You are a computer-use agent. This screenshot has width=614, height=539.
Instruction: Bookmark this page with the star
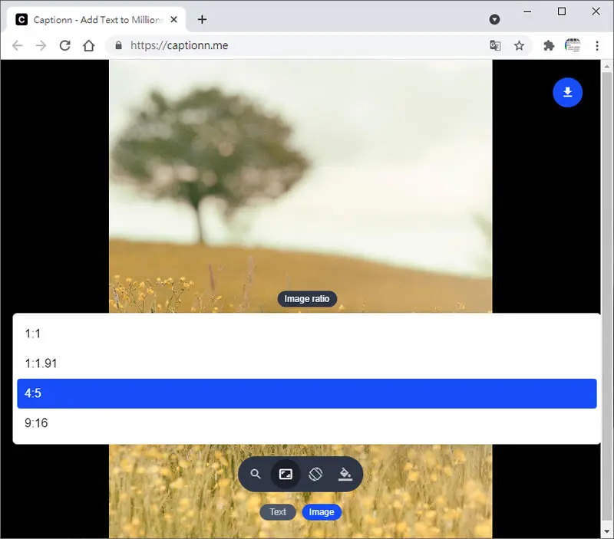pos(519,45)
